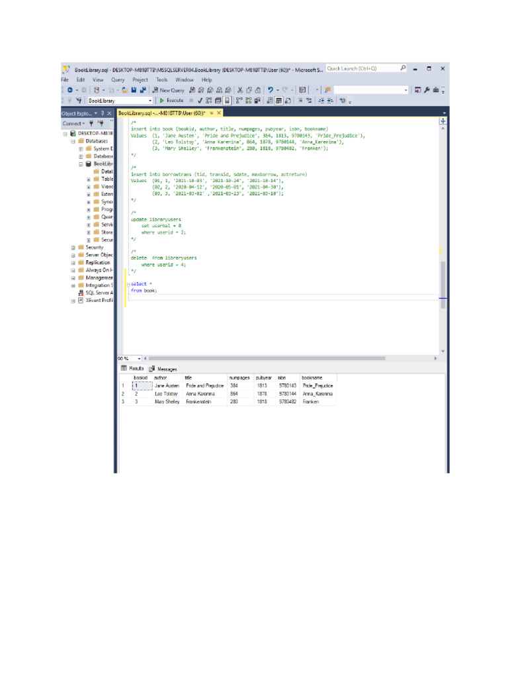Click the Comment out selected lines icon
This screenshot has height=678, width=508.
tap(300, 101)
